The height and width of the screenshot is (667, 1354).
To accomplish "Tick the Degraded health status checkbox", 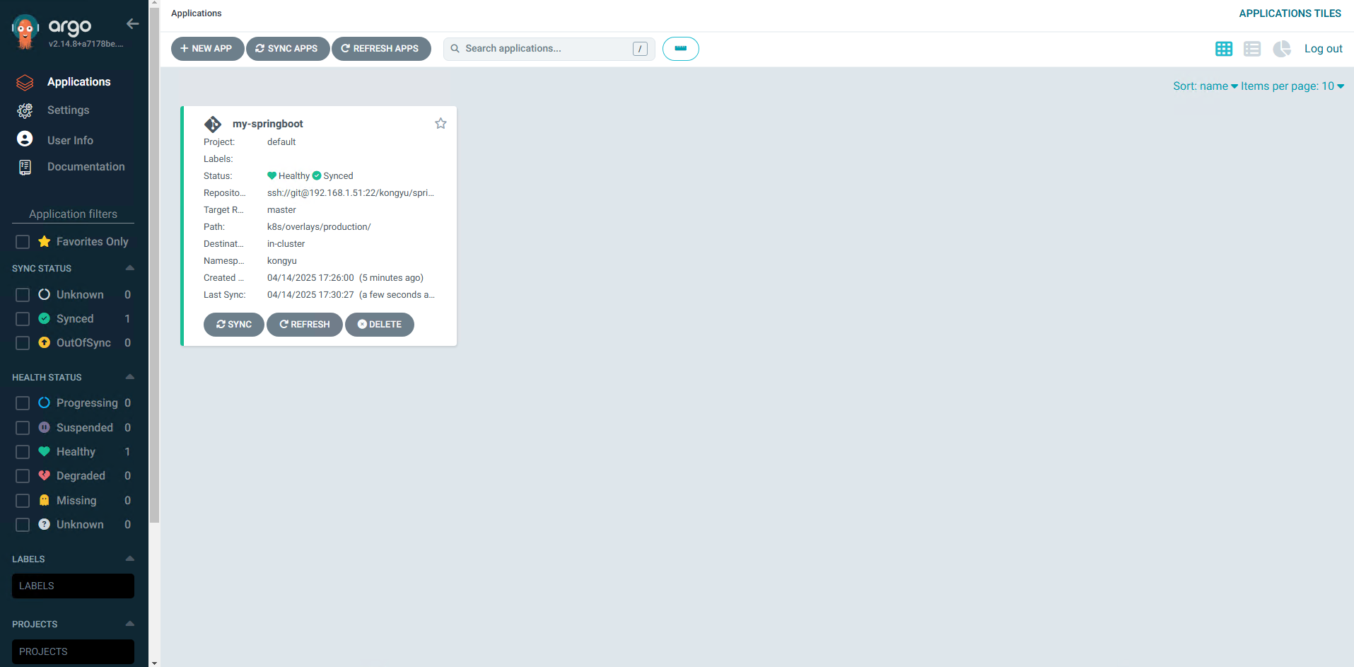I will coord(23,476).
